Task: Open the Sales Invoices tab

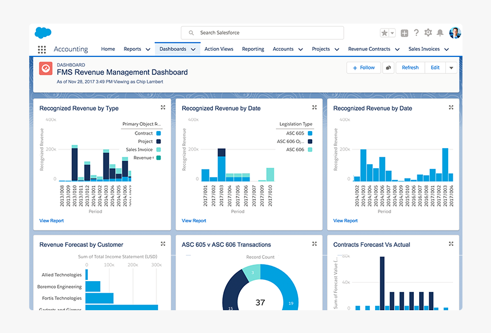Action: [x=424, y=49]
